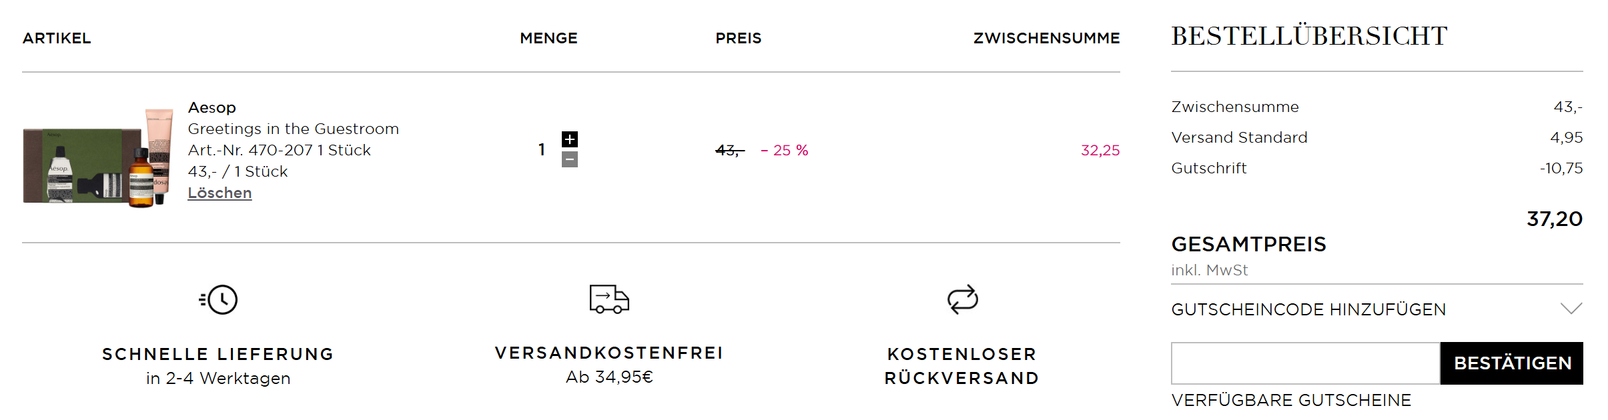Expand 'Gutscheincode hinzufügen' section label
The width and height of the screenshot is (1608, 420).
pyautogui.click(x=1308, y=309)
